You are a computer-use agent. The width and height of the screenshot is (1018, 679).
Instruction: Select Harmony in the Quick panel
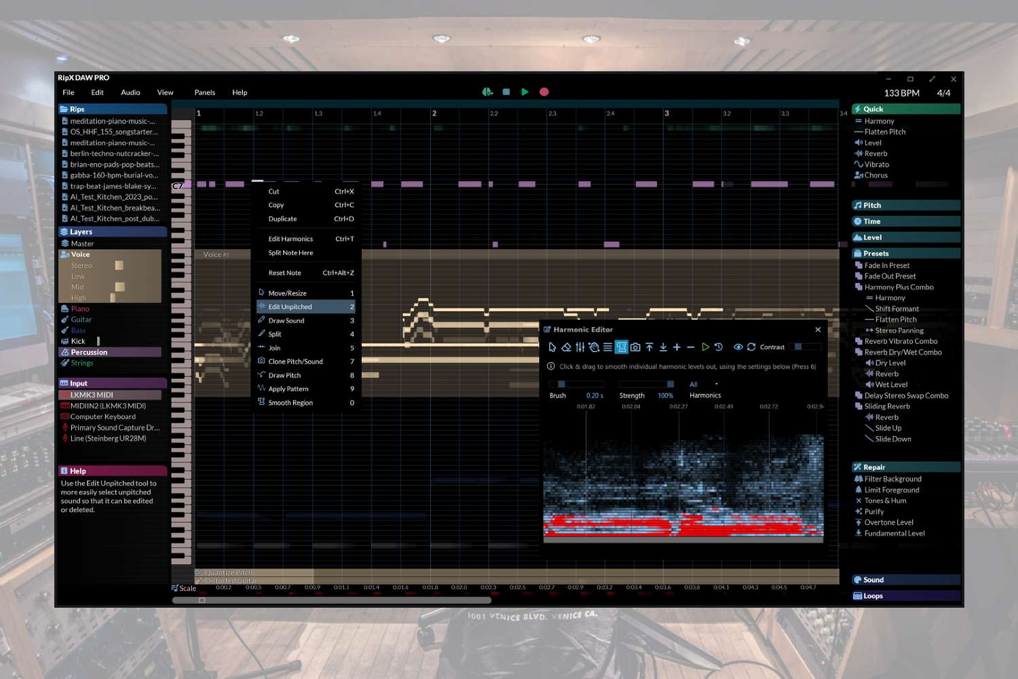pos(880,121)
